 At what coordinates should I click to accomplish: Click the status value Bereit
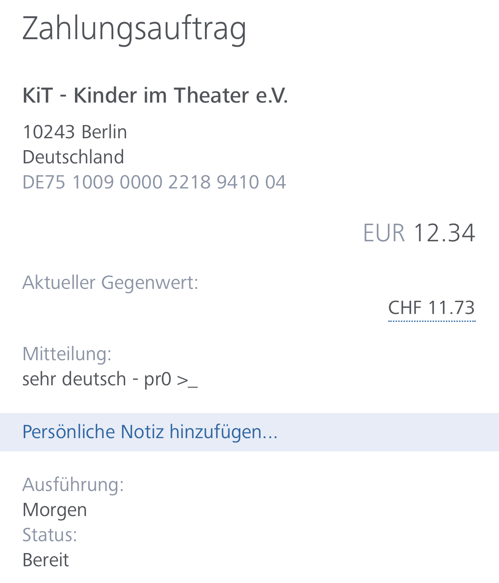[46, 560]
